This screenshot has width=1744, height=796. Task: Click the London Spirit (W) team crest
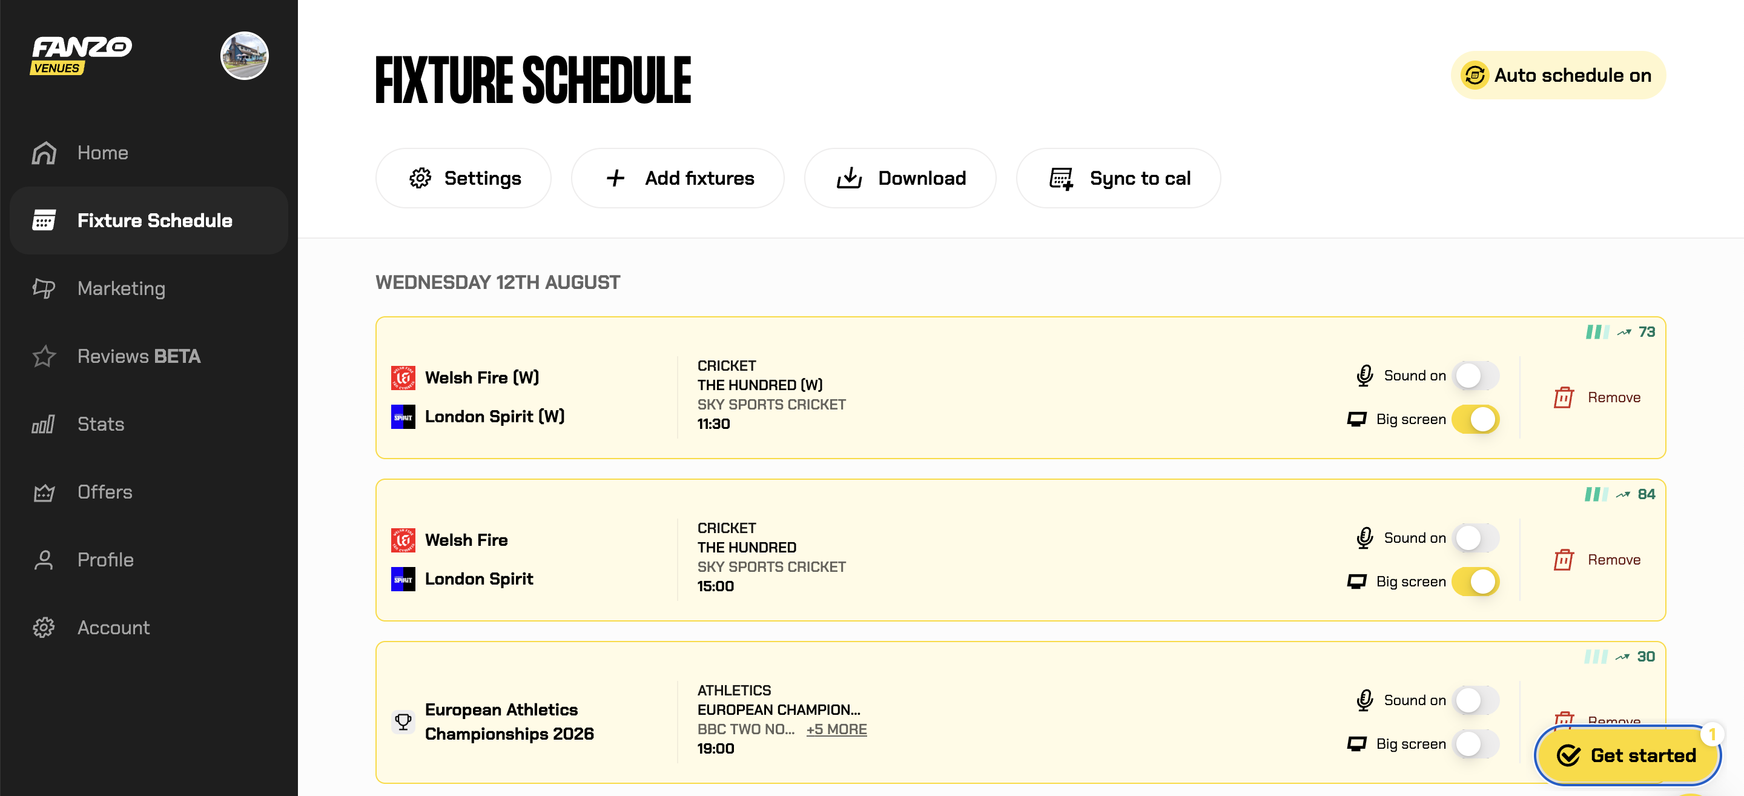click(403, 417)
